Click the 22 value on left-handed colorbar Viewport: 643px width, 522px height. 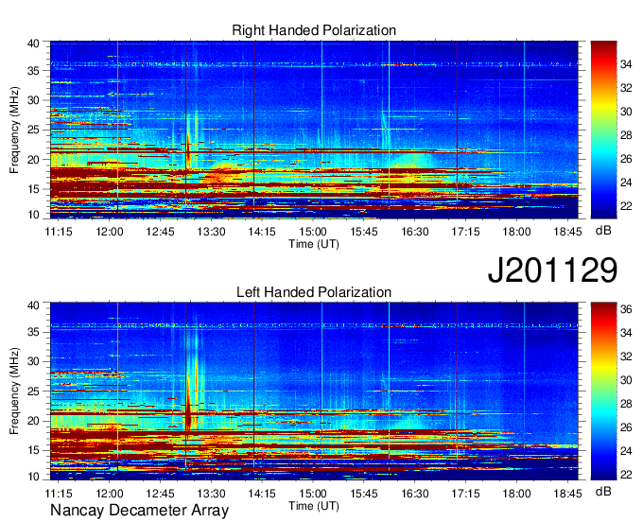click(x=626, y=475)
